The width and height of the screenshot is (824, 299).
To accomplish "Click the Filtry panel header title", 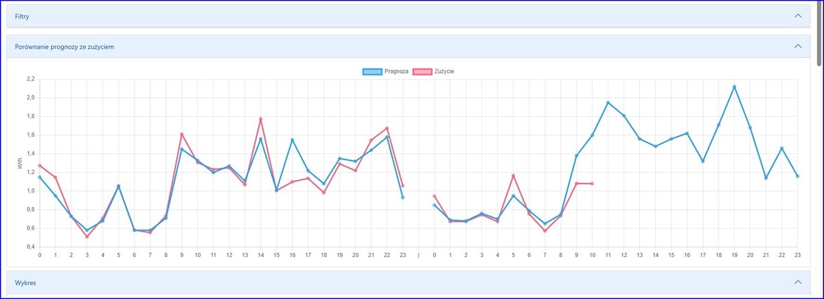I will (x=22, y=15).
